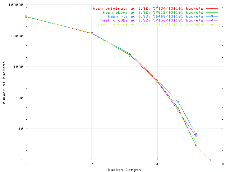
Task: Click the y-axis tick label 100
Action: coord(20,98)
